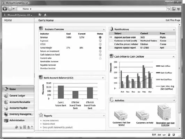185x139 pixels.
Task: Click the Gross Margin status indicator
Action: pos(100,48)
